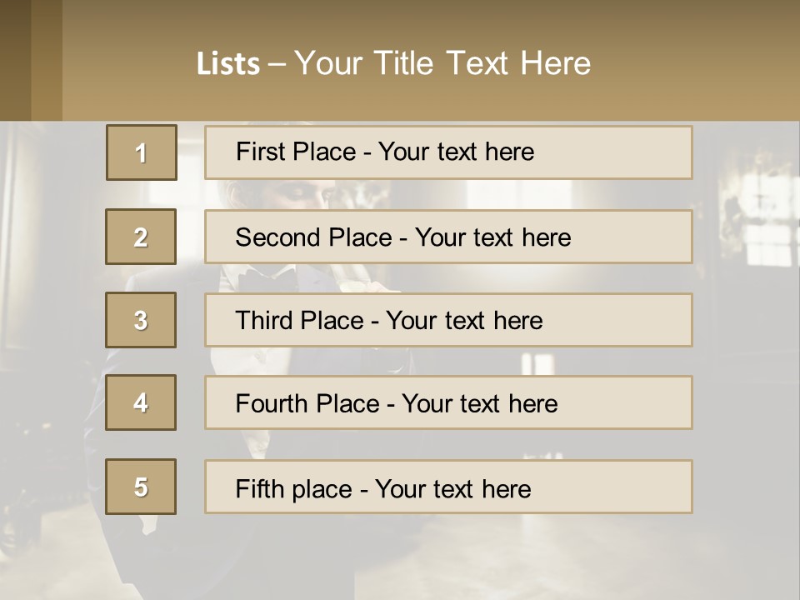Click 'Your Title Text Here' title text
800x600 pixels.
point(442,63)
